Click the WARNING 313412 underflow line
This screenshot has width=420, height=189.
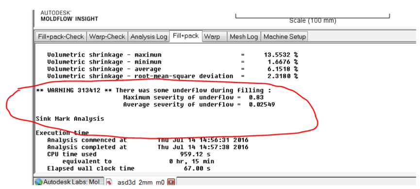[153, 90]
